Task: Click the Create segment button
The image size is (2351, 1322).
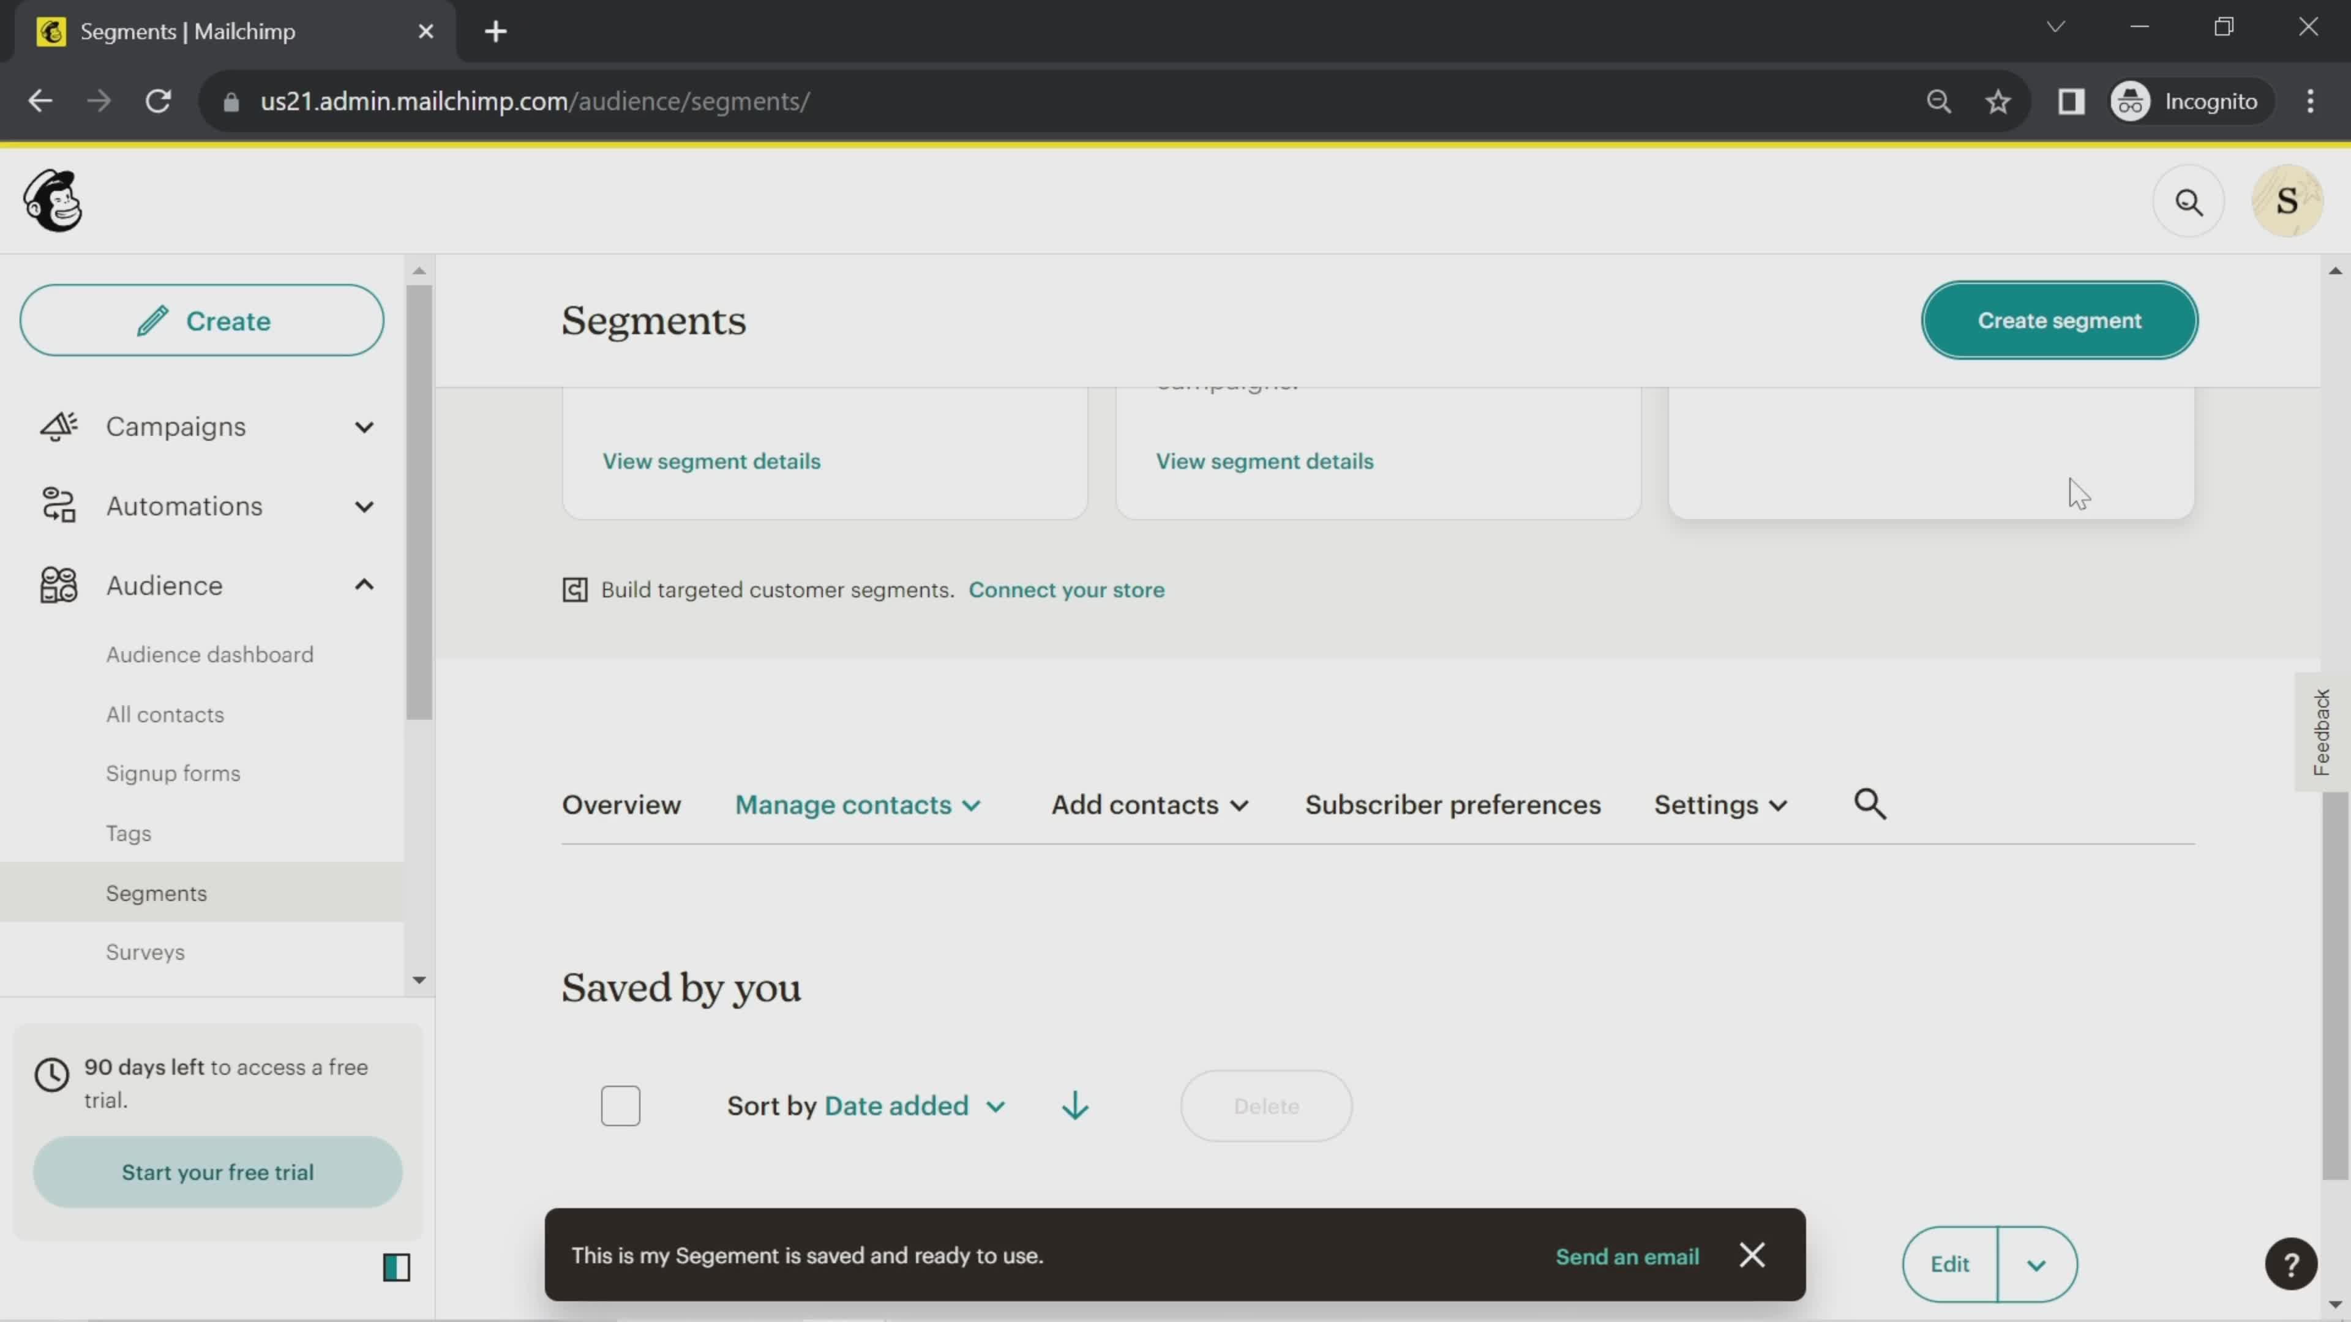Action: (x=2059, y=319)
